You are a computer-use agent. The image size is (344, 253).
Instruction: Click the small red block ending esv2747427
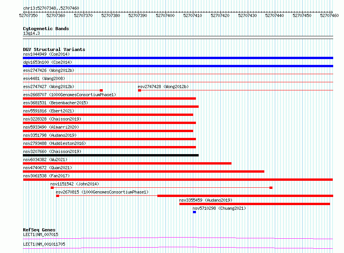101,90
